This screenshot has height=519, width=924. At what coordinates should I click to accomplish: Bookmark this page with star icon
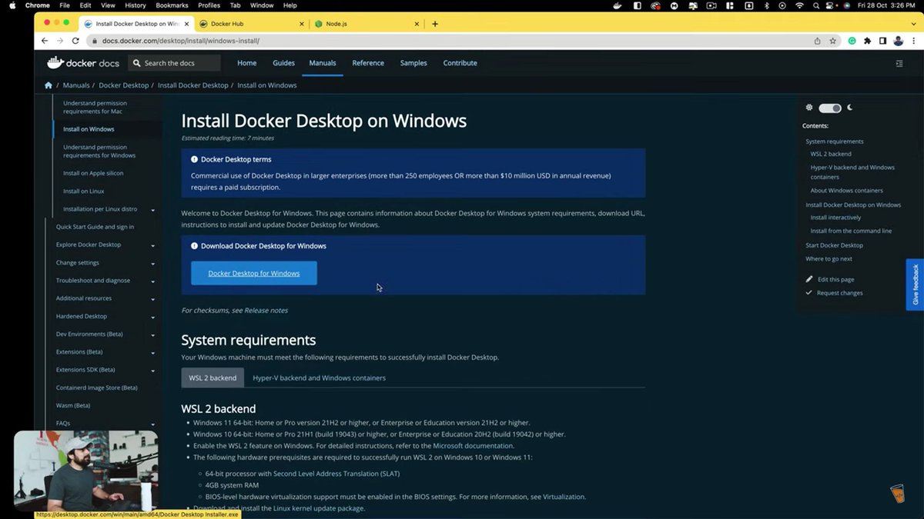coord(833,41)
